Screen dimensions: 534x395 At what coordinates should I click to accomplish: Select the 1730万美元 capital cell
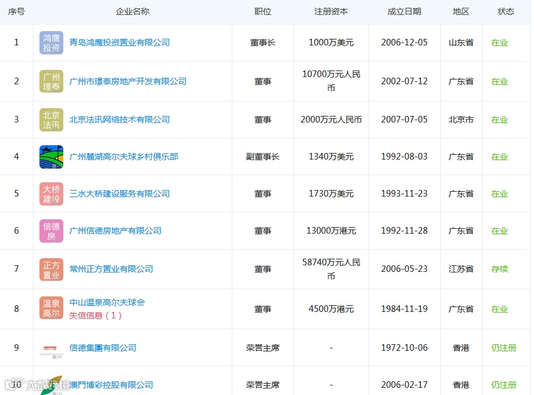pyautogui.click(x=332, y=194)
